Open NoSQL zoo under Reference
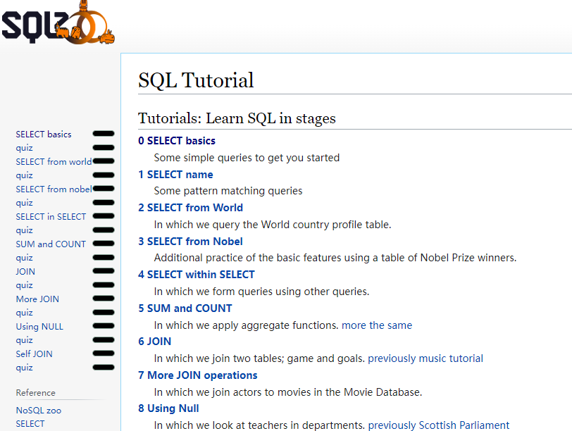572x431 pixels. pyautogui.click(x=39, y=410)
